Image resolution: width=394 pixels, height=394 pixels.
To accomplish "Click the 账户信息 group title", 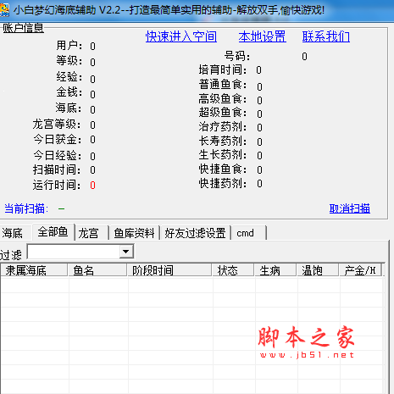I will point(23,28).
